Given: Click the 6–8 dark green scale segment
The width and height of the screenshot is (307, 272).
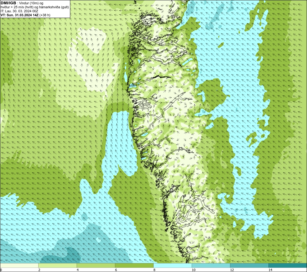Looking at the screenshot, I should (134, 265).
